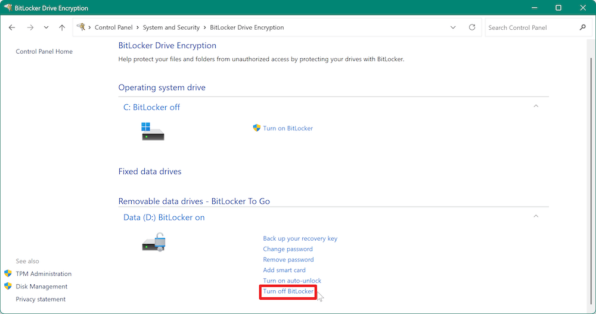Screen dimensions: 596x314
Task: Click the BitLocker Drive Encryption page title
Action: point(167,46)
